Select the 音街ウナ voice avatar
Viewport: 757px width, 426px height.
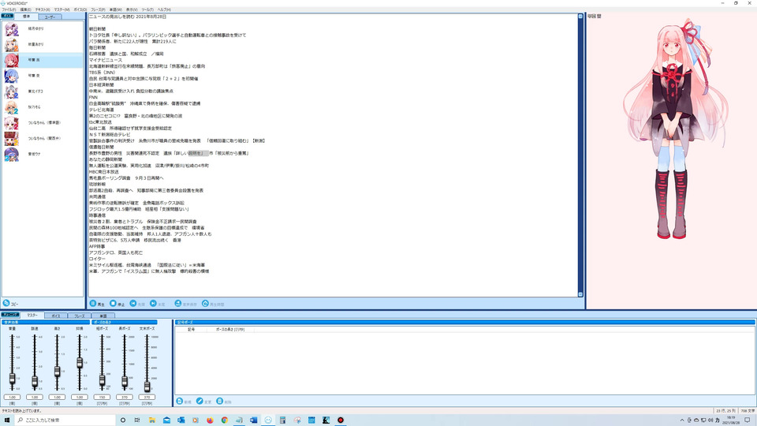coord(12,154)
